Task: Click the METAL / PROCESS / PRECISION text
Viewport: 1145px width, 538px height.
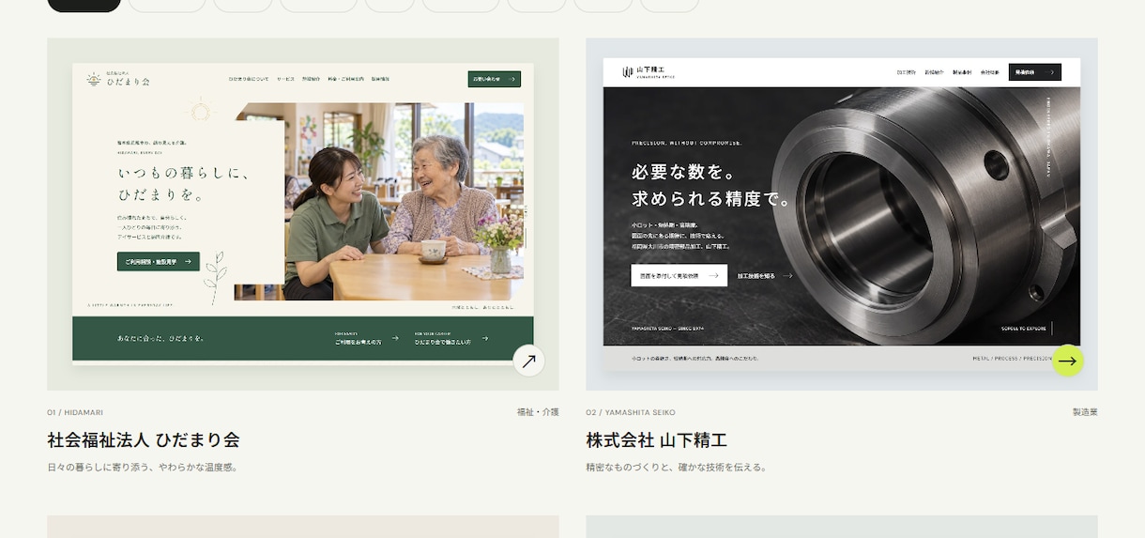Action: [1013, 358]
